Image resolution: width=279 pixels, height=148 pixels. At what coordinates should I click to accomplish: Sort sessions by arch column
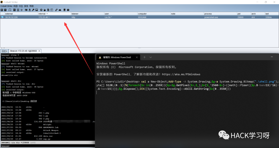pos(258,14)
